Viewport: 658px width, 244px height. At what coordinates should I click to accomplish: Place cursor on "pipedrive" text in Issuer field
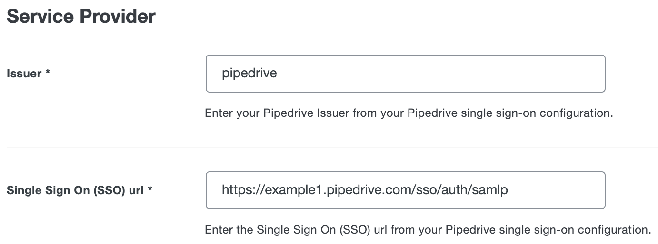(x=249, y=74)
